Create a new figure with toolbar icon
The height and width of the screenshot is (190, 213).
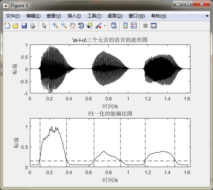click(7, 26)
